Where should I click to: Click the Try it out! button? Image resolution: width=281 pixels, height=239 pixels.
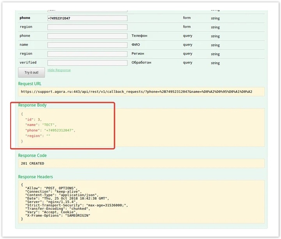(x=31, y=73)
